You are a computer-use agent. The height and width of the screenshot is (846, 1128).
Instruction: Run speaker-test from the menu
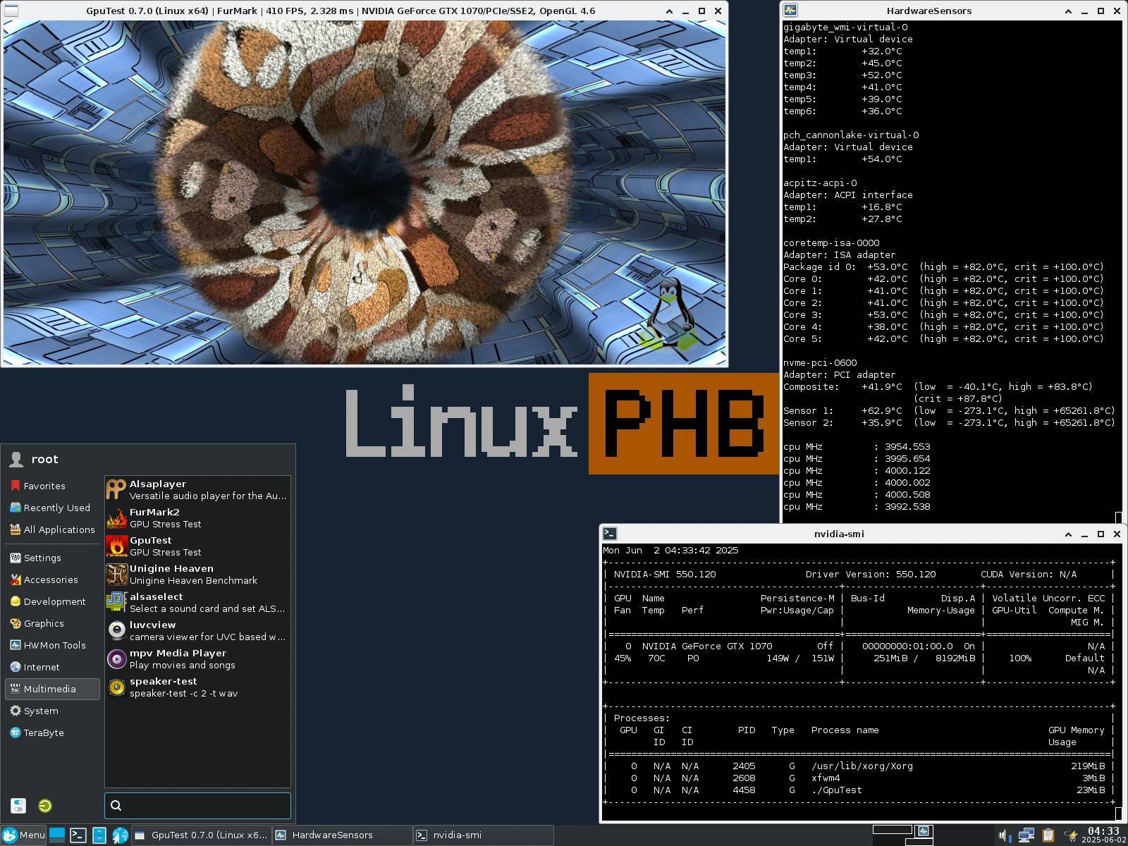point(197,687)
